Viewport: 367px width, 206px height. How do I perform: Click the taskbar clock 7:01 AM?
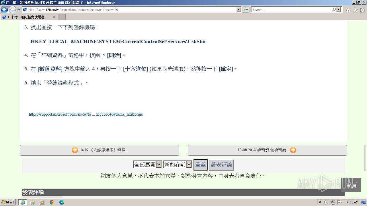point(353,202)
